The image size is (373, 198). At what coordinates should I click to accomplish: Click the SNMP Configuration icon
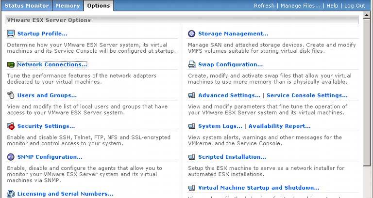pos(11,157)
